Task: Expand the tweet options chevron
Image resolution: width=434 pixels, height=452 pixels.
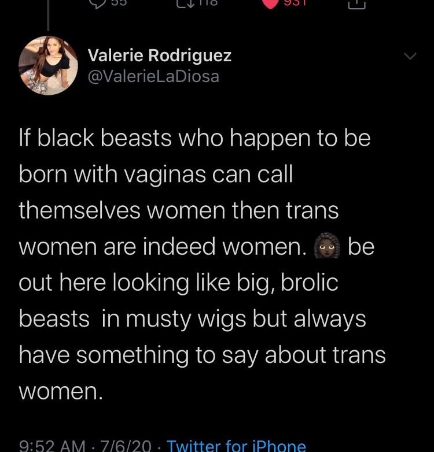Action: pyautogui.click(x=410, y=55)
